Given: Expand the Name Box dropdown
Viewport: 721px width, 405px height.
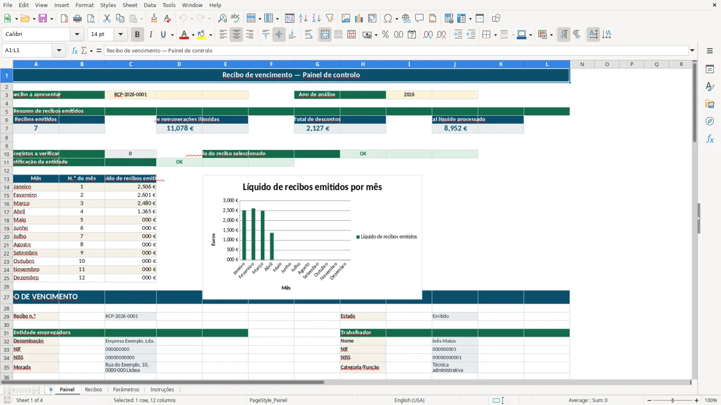Looking at the screenshot, I should (x=59, y=50).
